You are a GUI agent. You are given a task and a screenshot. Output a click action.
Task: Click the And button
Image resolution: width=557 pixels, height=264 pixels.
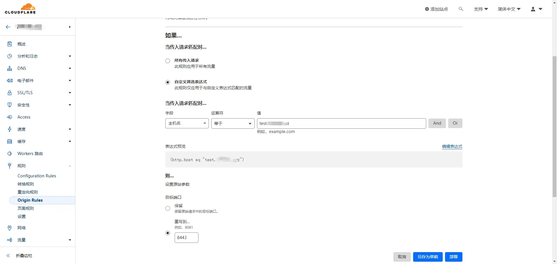click(437, 123)
